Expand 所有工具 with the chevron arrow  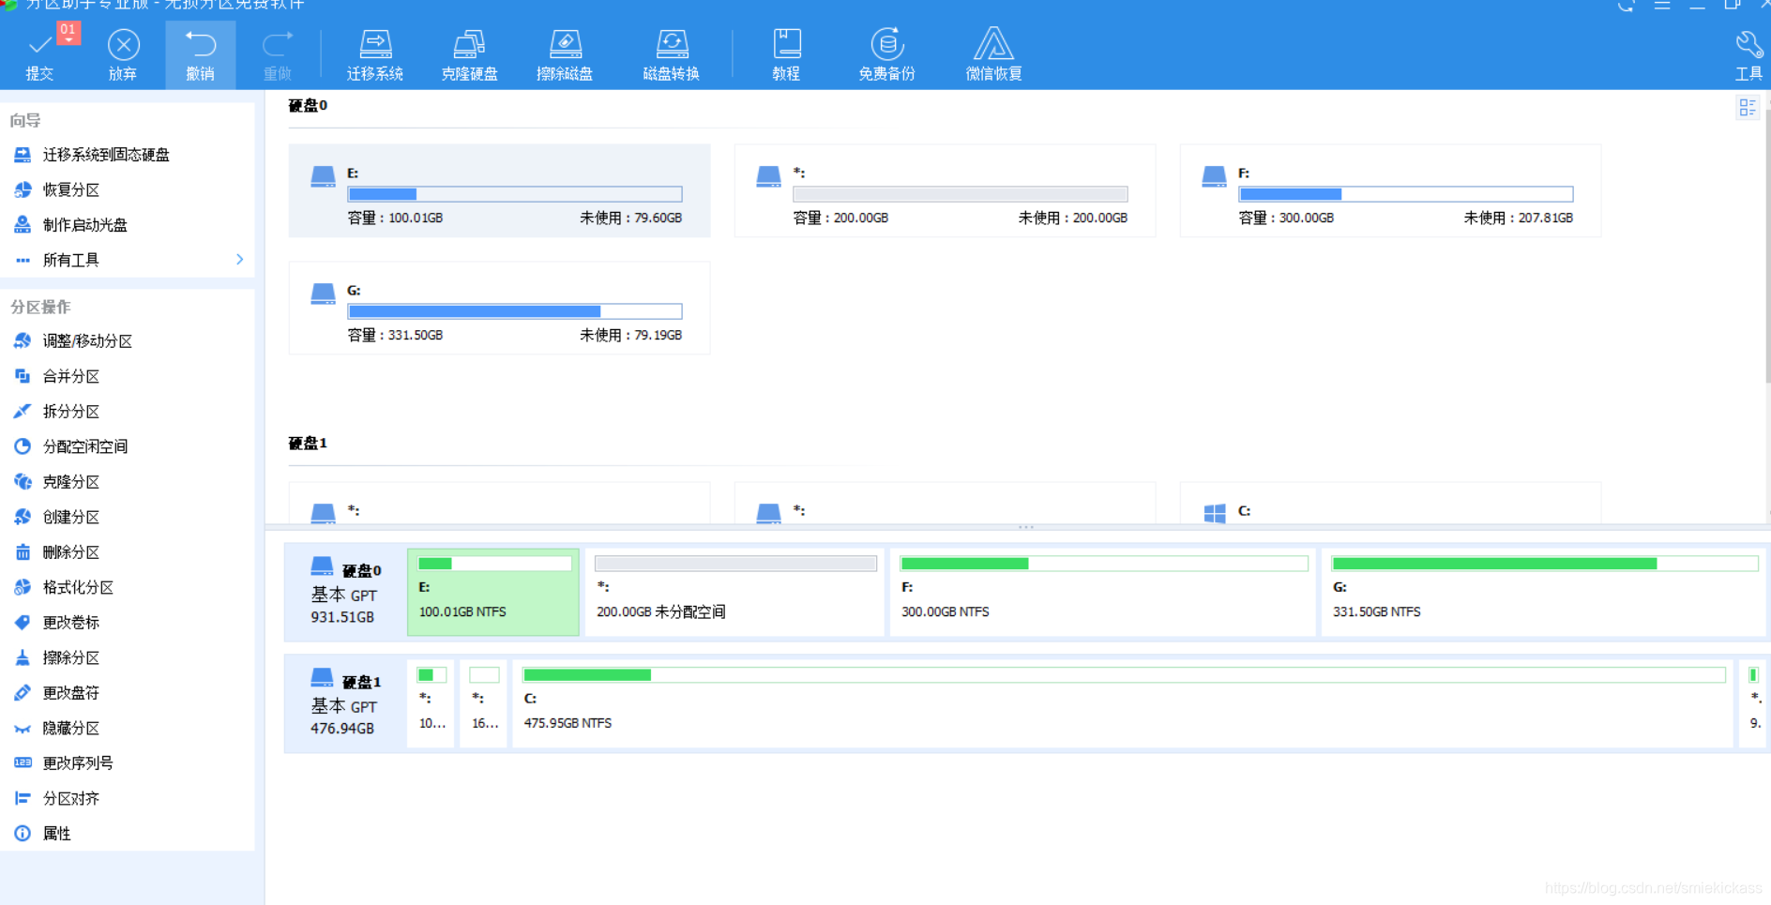(x=240, y=260)
